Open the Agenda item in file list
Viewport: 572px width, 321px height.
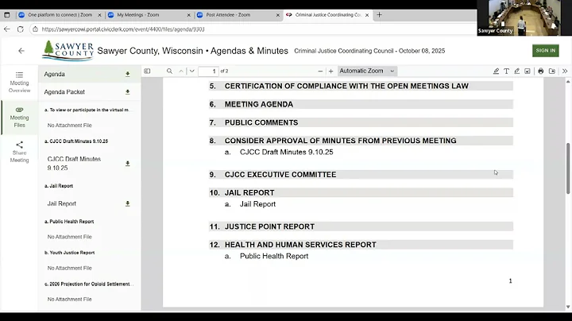(54, 74)
